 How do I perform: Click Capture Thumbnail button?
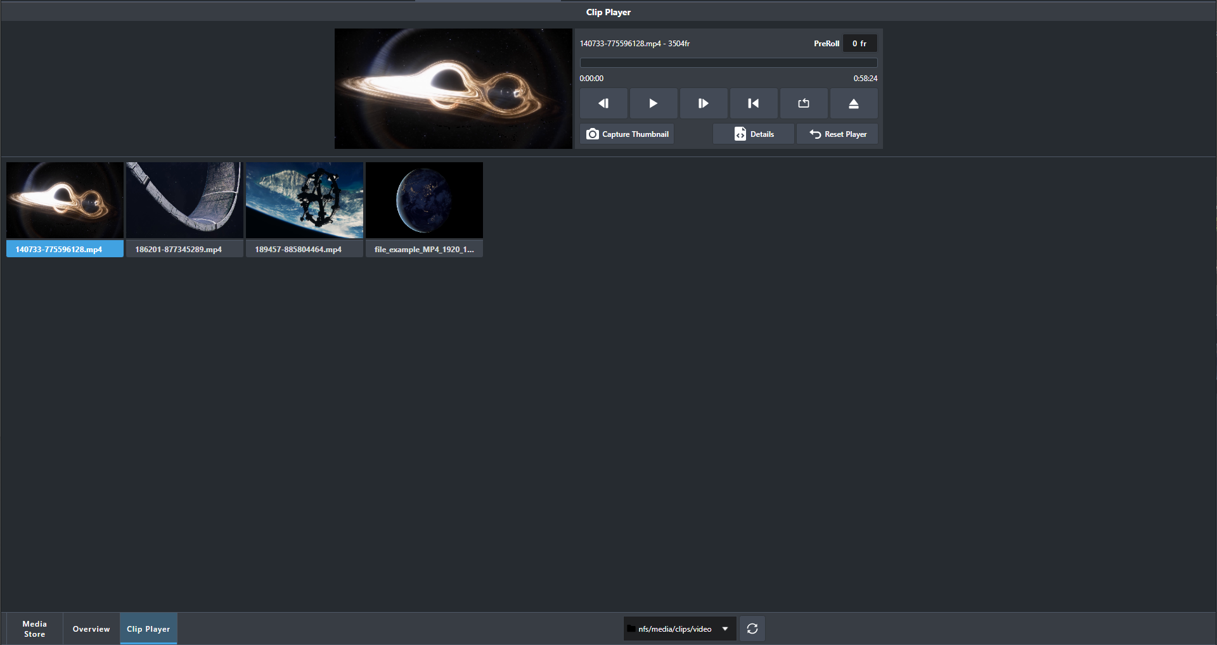click(627, 134)
